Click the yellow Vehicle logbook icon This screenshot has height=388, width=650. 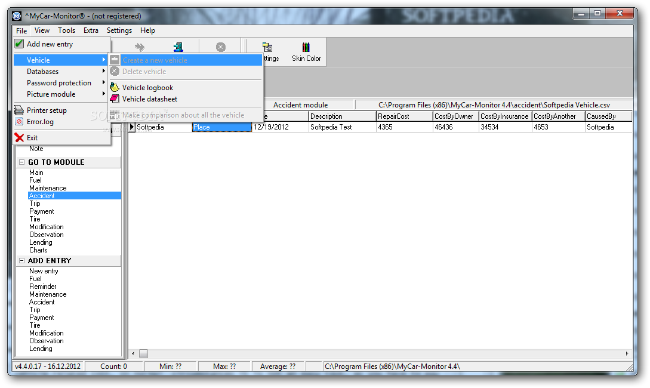[x=115, y=88]
